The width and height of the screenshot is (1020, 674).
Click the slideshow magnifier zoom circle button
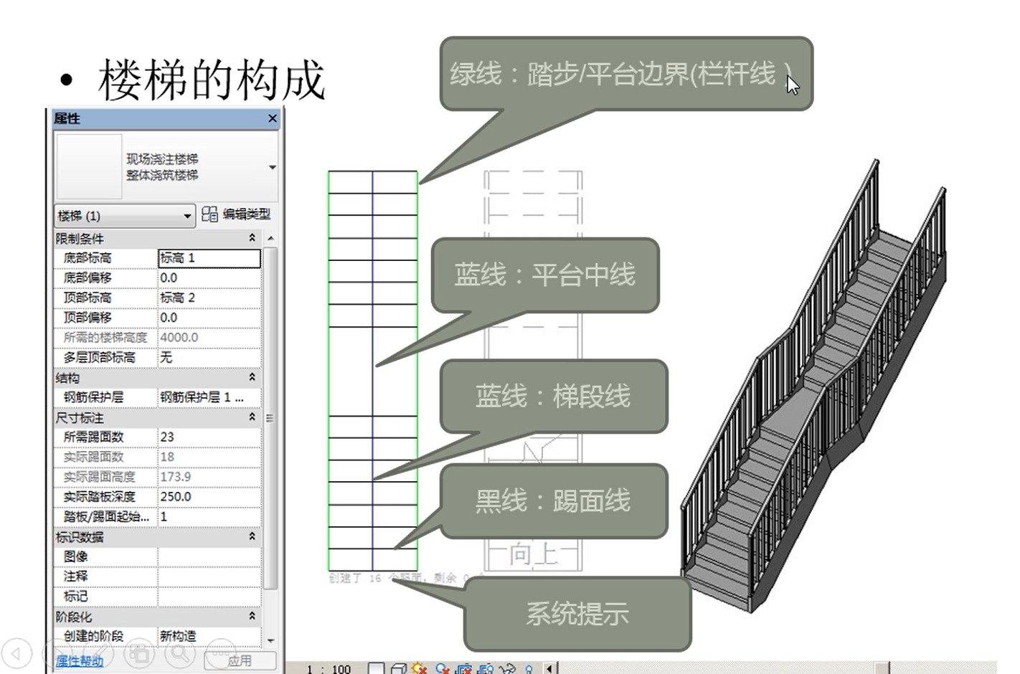180,653
